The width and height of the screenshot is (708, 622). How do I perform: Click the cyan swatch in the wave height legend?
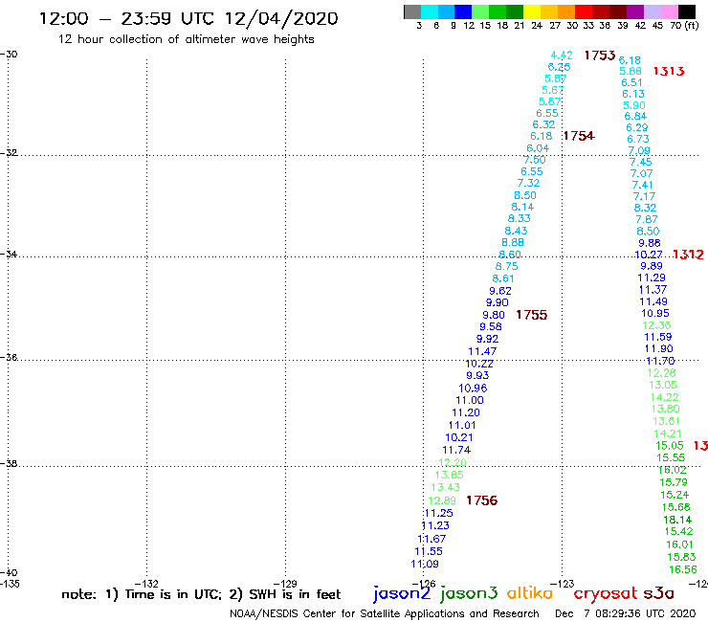point(430,11)
